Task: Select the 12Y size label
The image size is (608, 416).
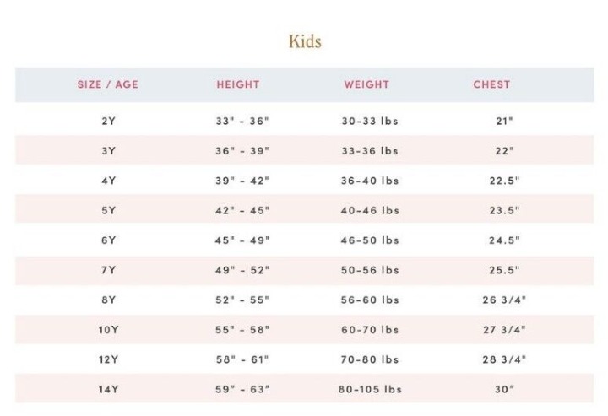Action: [109, 359]
